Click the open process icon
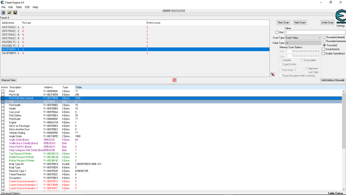The width and height of the screenshot is (346, 195). (3, 13)
